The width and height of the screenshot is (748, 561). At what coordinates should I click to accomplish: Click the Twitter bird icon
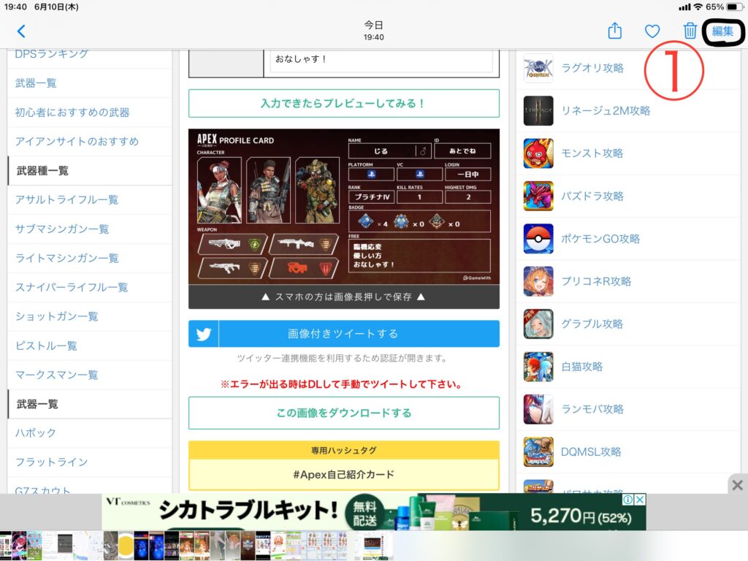204,334
